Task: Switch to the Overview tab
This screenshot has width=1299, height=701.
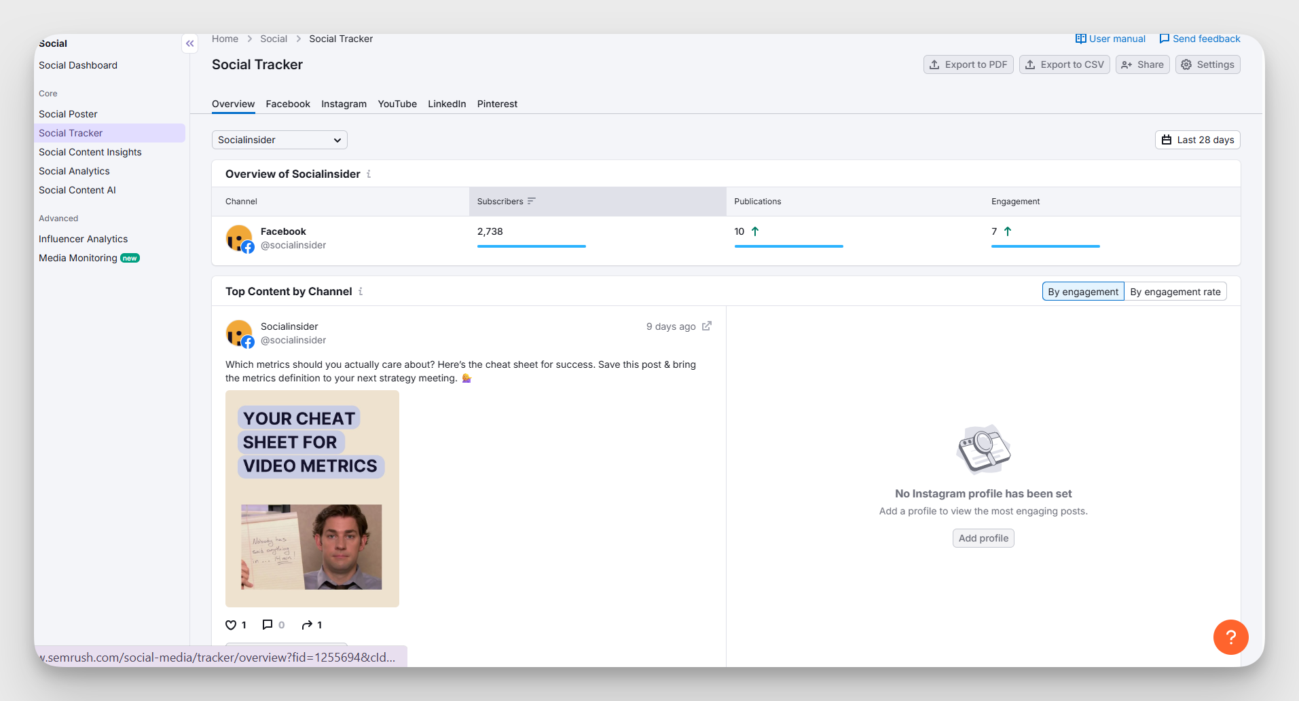Action: click(233, 104)
